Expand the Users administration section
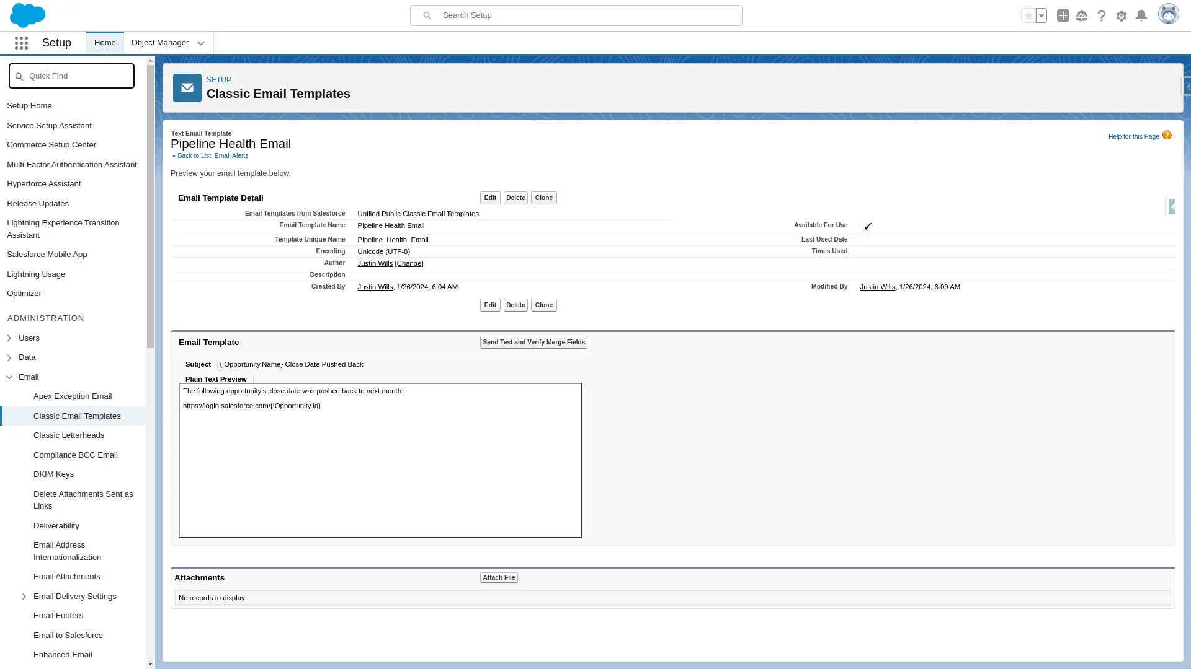Image resolution: width=1191 pixels, height=669 pixels. (9, 338)
